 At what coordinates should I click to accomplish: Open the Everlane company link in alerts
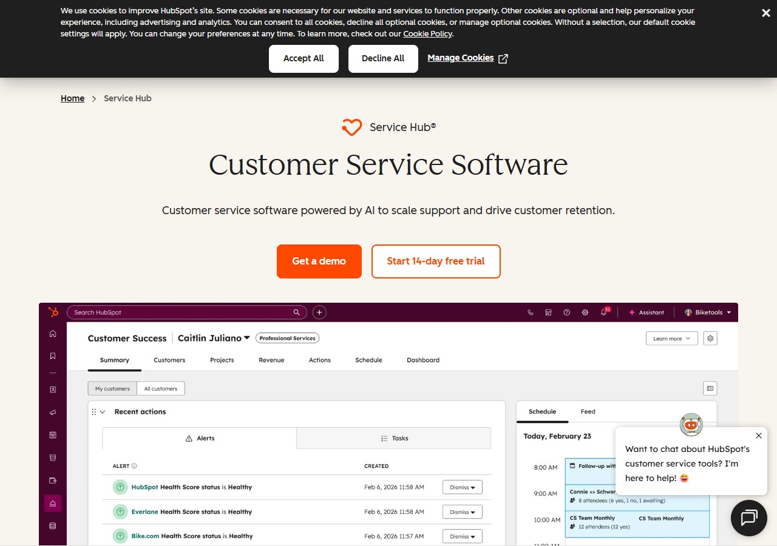[144, 511]
